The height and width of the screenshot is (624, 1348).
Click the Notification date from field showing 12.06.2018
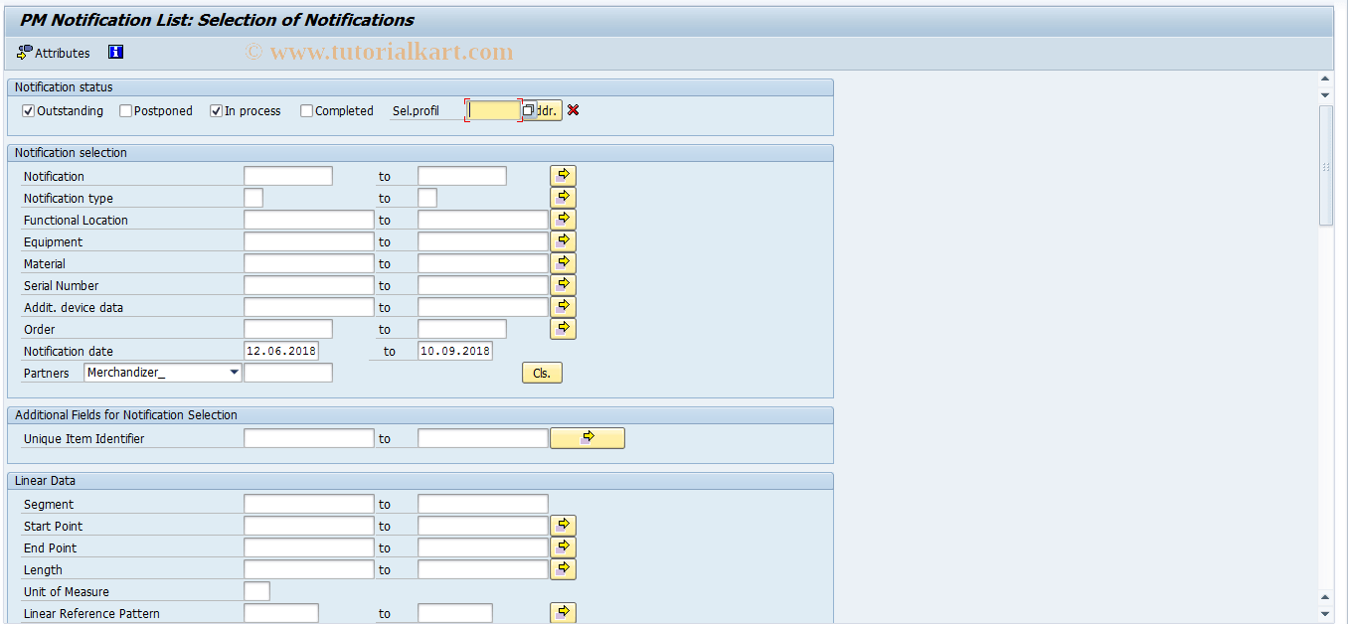click(x=282, y=351)
